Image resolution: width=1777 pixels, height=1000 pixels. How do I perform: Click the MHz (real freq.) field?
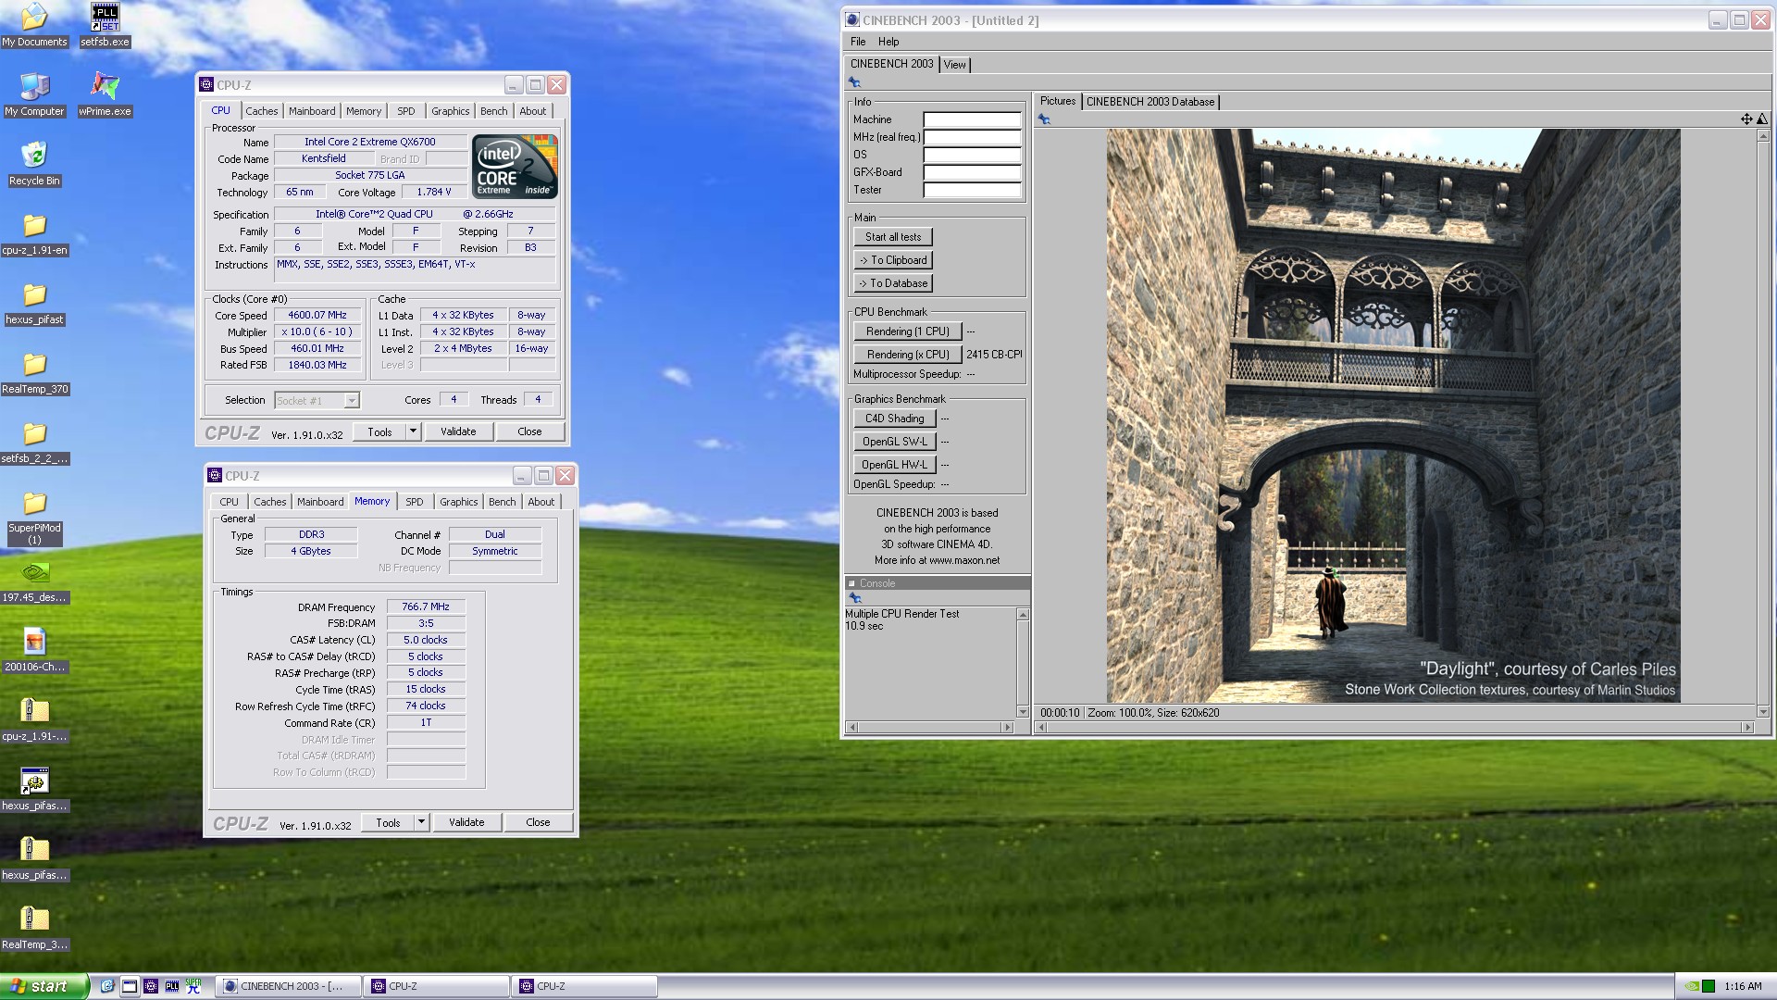pyautogui.click(x=972, y=137)
